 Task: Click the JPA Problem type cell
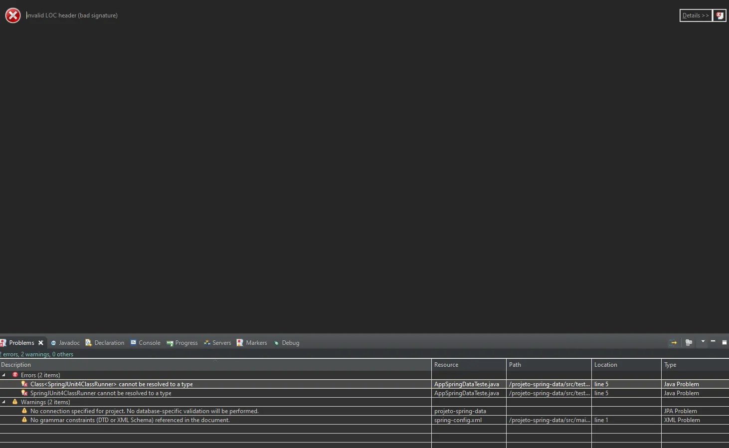coord(695,411)
